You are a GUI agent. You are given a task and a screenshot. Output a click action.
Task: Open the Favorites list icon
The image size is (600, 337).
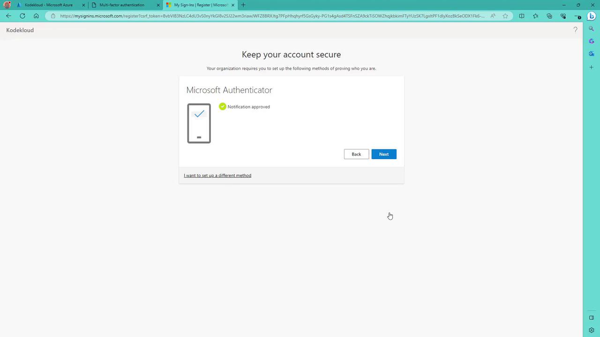click(536, 16)
